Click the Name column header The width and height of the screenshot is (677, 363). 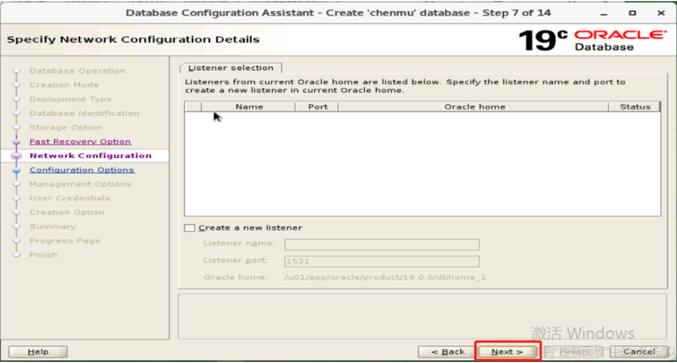pyautogui.click(x=249, y=107)
